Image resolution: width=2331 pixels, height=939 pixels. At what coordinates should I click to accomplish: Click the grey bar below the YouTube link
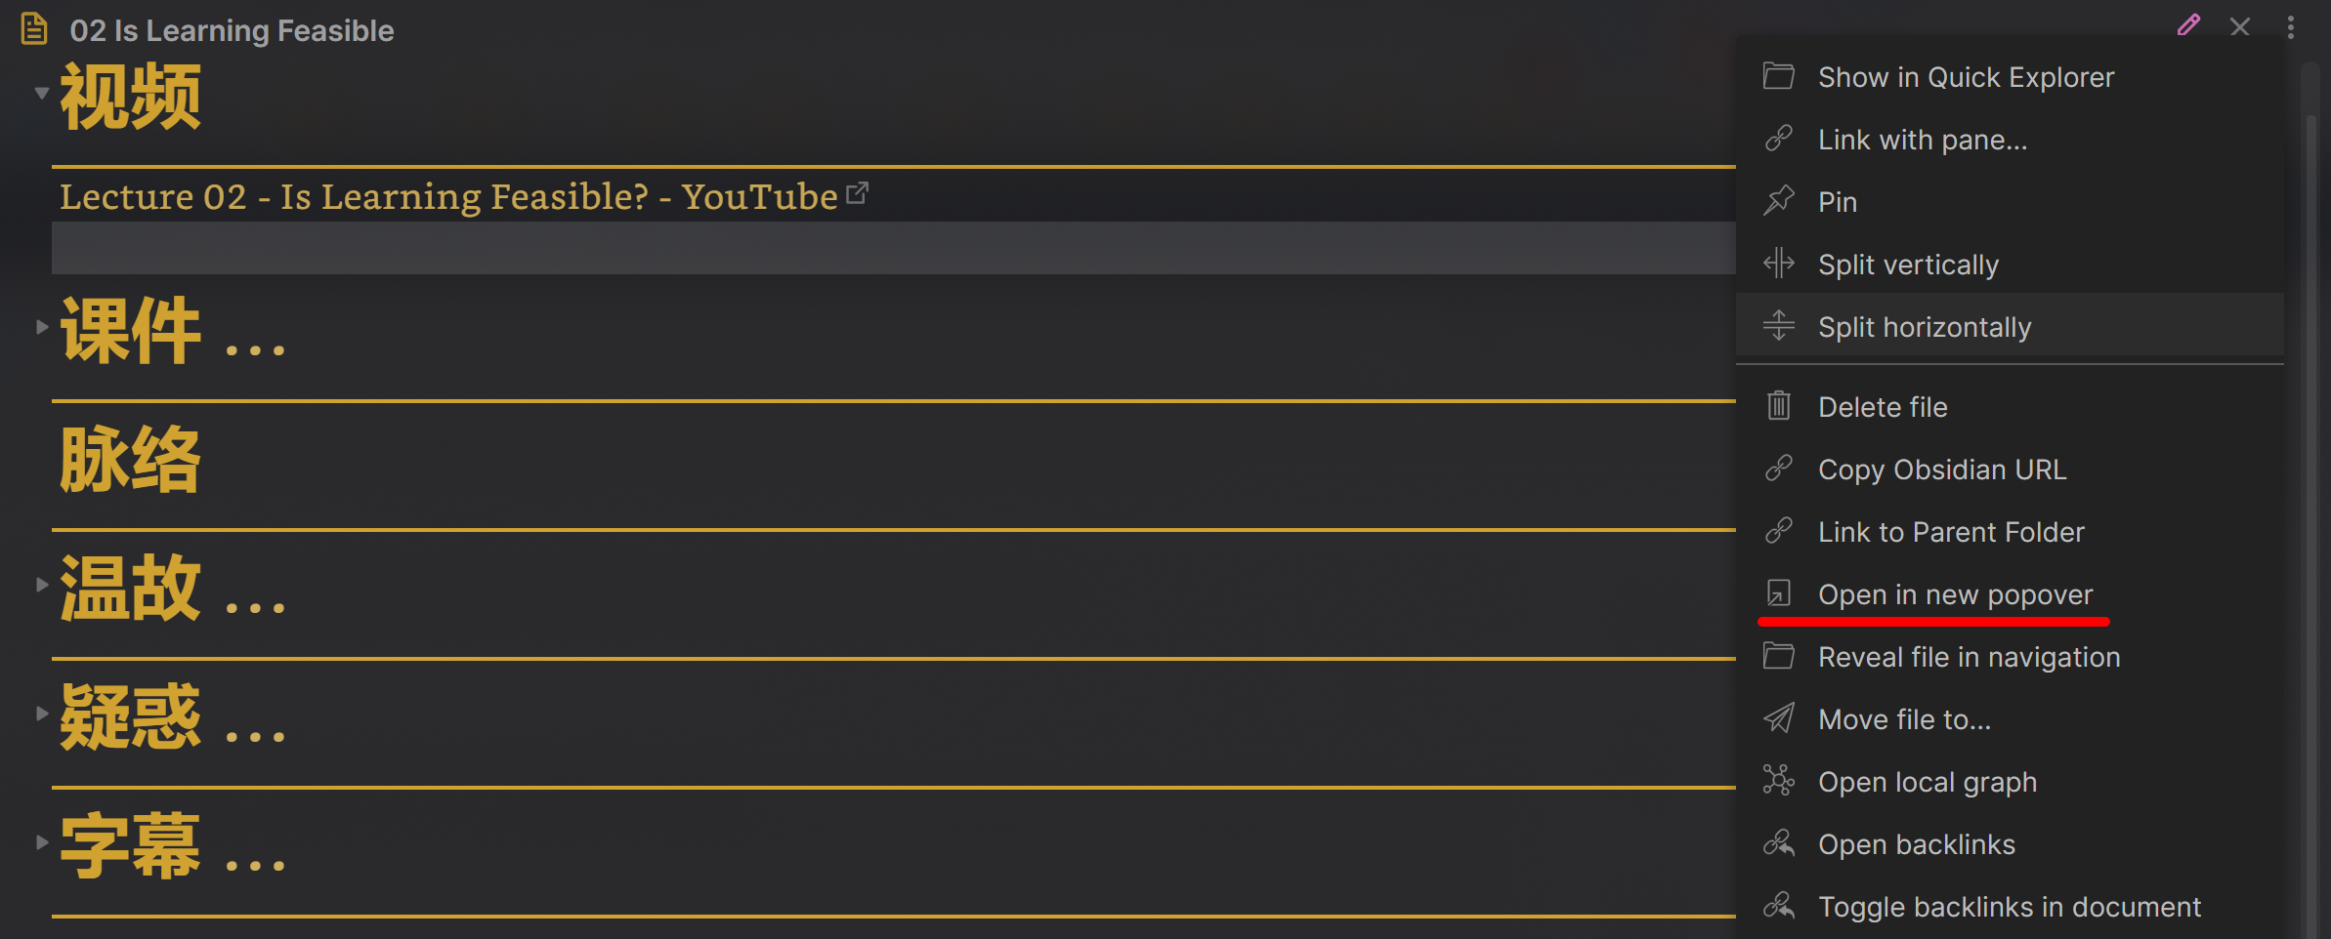click(x=879, y=249)
